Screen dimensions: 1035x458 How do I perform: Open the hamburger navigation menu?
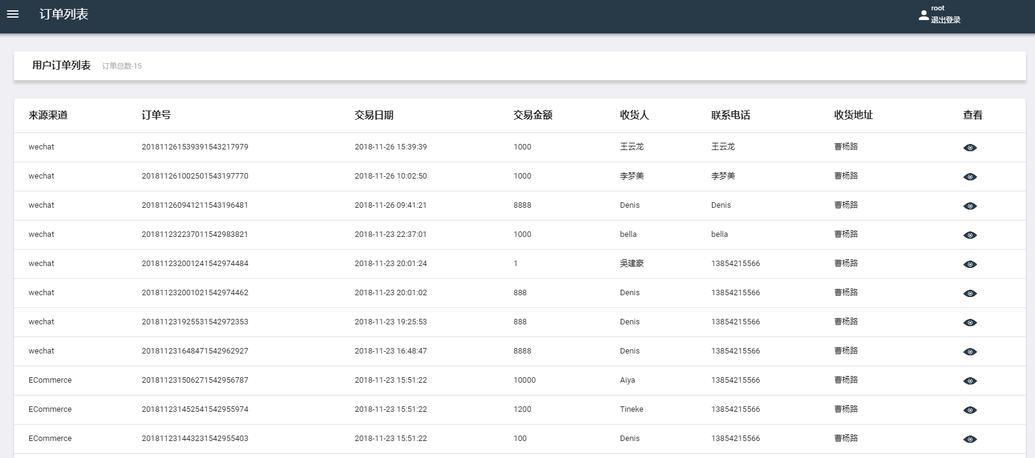(x=13, y=14)
